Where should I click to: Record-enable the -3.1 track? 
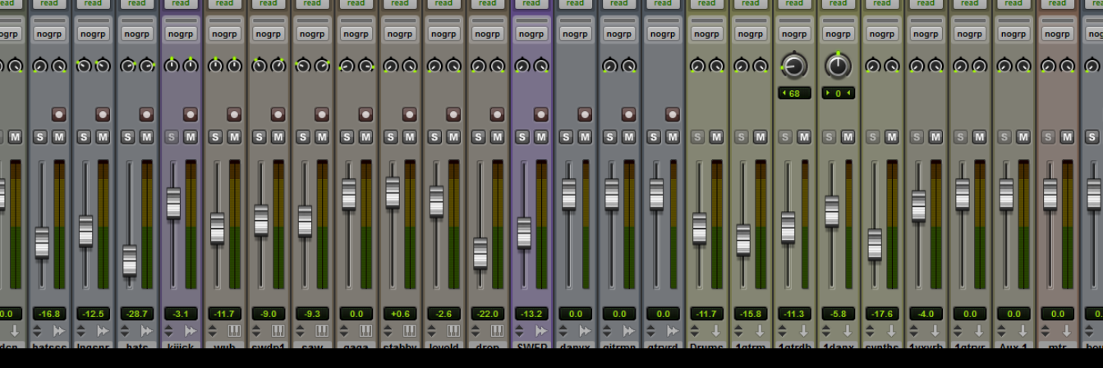pos(190,114)
